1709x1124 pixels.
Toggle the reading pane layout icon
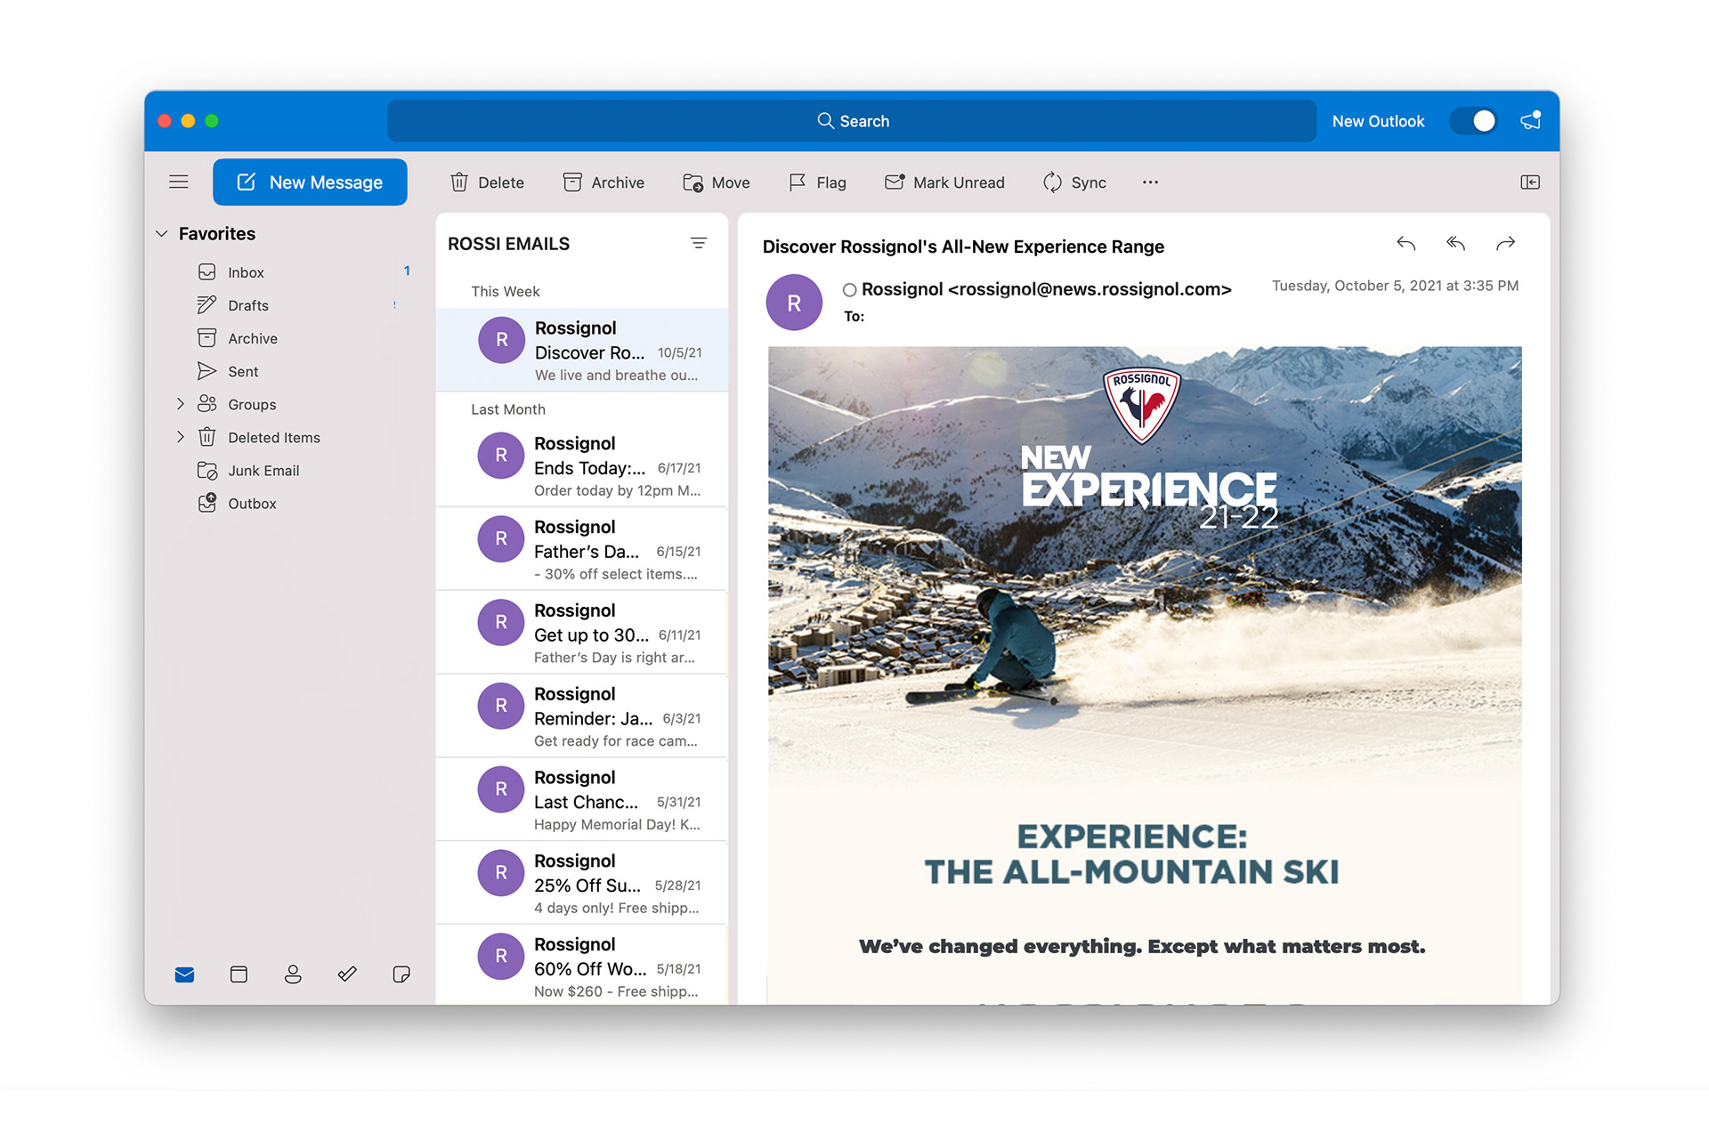(x=1529, y=182)
